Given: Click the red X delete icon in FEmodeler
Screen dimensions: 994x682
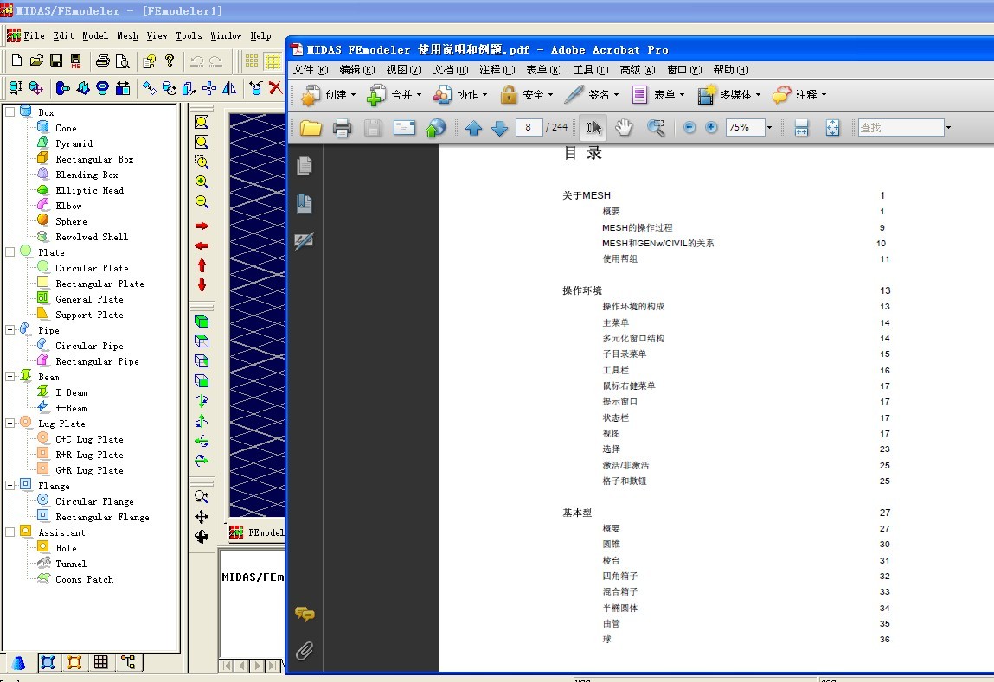Looking at the screenshot, I should pyautogui.click(x=275, y=88).
